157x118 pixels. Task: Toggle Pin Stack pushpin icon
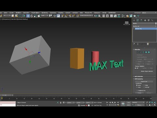click(x=134, y=44)
